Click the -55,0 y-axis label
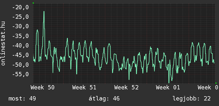The image size is (219, 106). pos(20,74)
